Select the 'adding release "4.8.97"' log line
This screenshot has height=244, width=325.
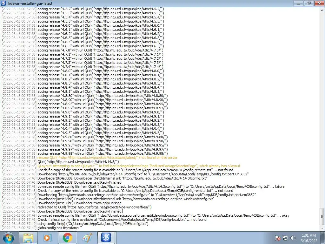[x=85, y=108]
